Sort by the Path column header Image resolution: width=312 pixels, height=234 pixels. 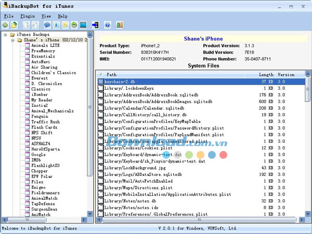171,75
